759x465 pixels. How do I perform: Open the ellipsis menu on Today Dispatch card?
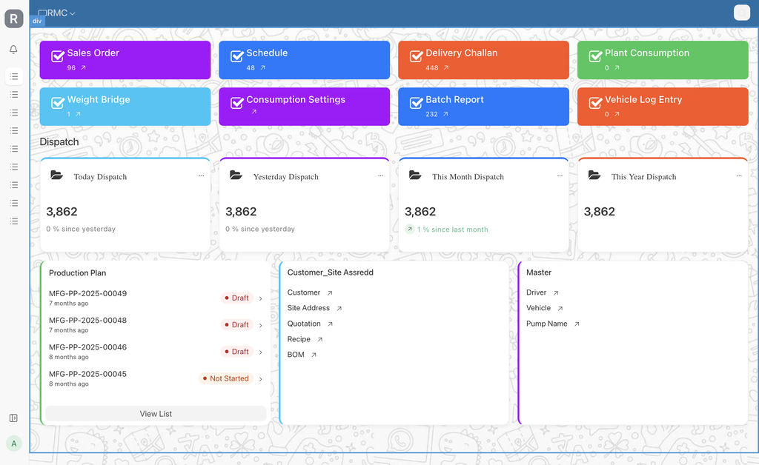[x=201, y=175]
